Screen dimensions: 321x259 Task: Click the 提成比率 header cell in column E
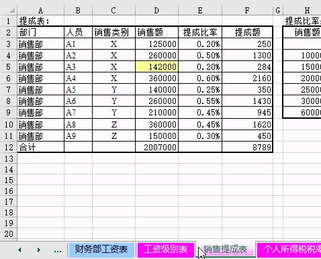200,32
